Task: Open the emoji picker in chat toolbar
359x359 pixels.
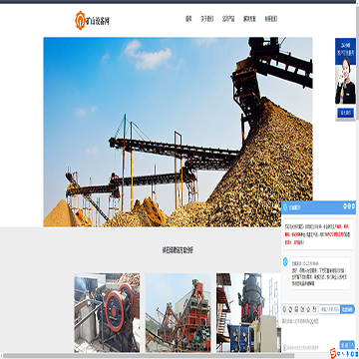Action: pos(284,309)
